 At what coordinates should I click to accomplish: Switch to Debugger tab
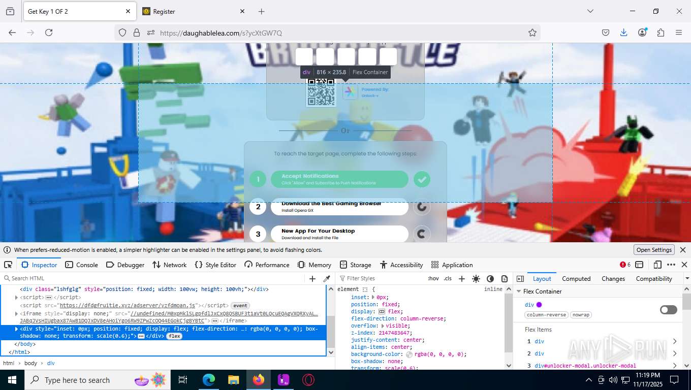pyautogui.click(x=125, y=265)
